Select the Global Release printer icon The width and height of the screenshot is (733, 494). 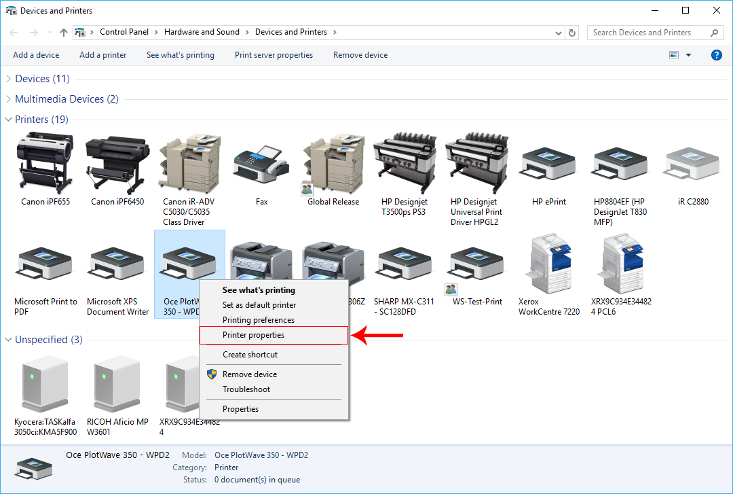pyautogui.click(x=333, y=165)
